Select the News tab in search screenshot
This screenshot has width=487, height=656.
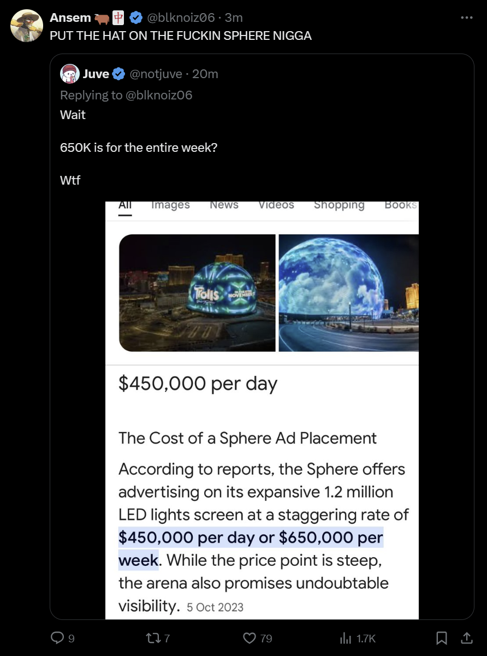coord(224,205)
